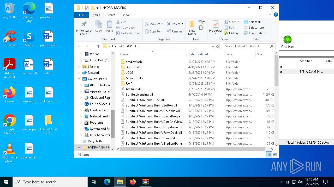This screenshot has width=334, height=187.
Task: Click Invert selection
Action: tap(257, 33)
